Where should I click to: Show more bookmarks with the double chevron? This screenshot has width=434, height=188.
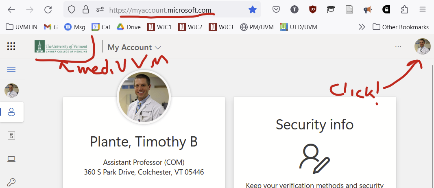(362, 27)
